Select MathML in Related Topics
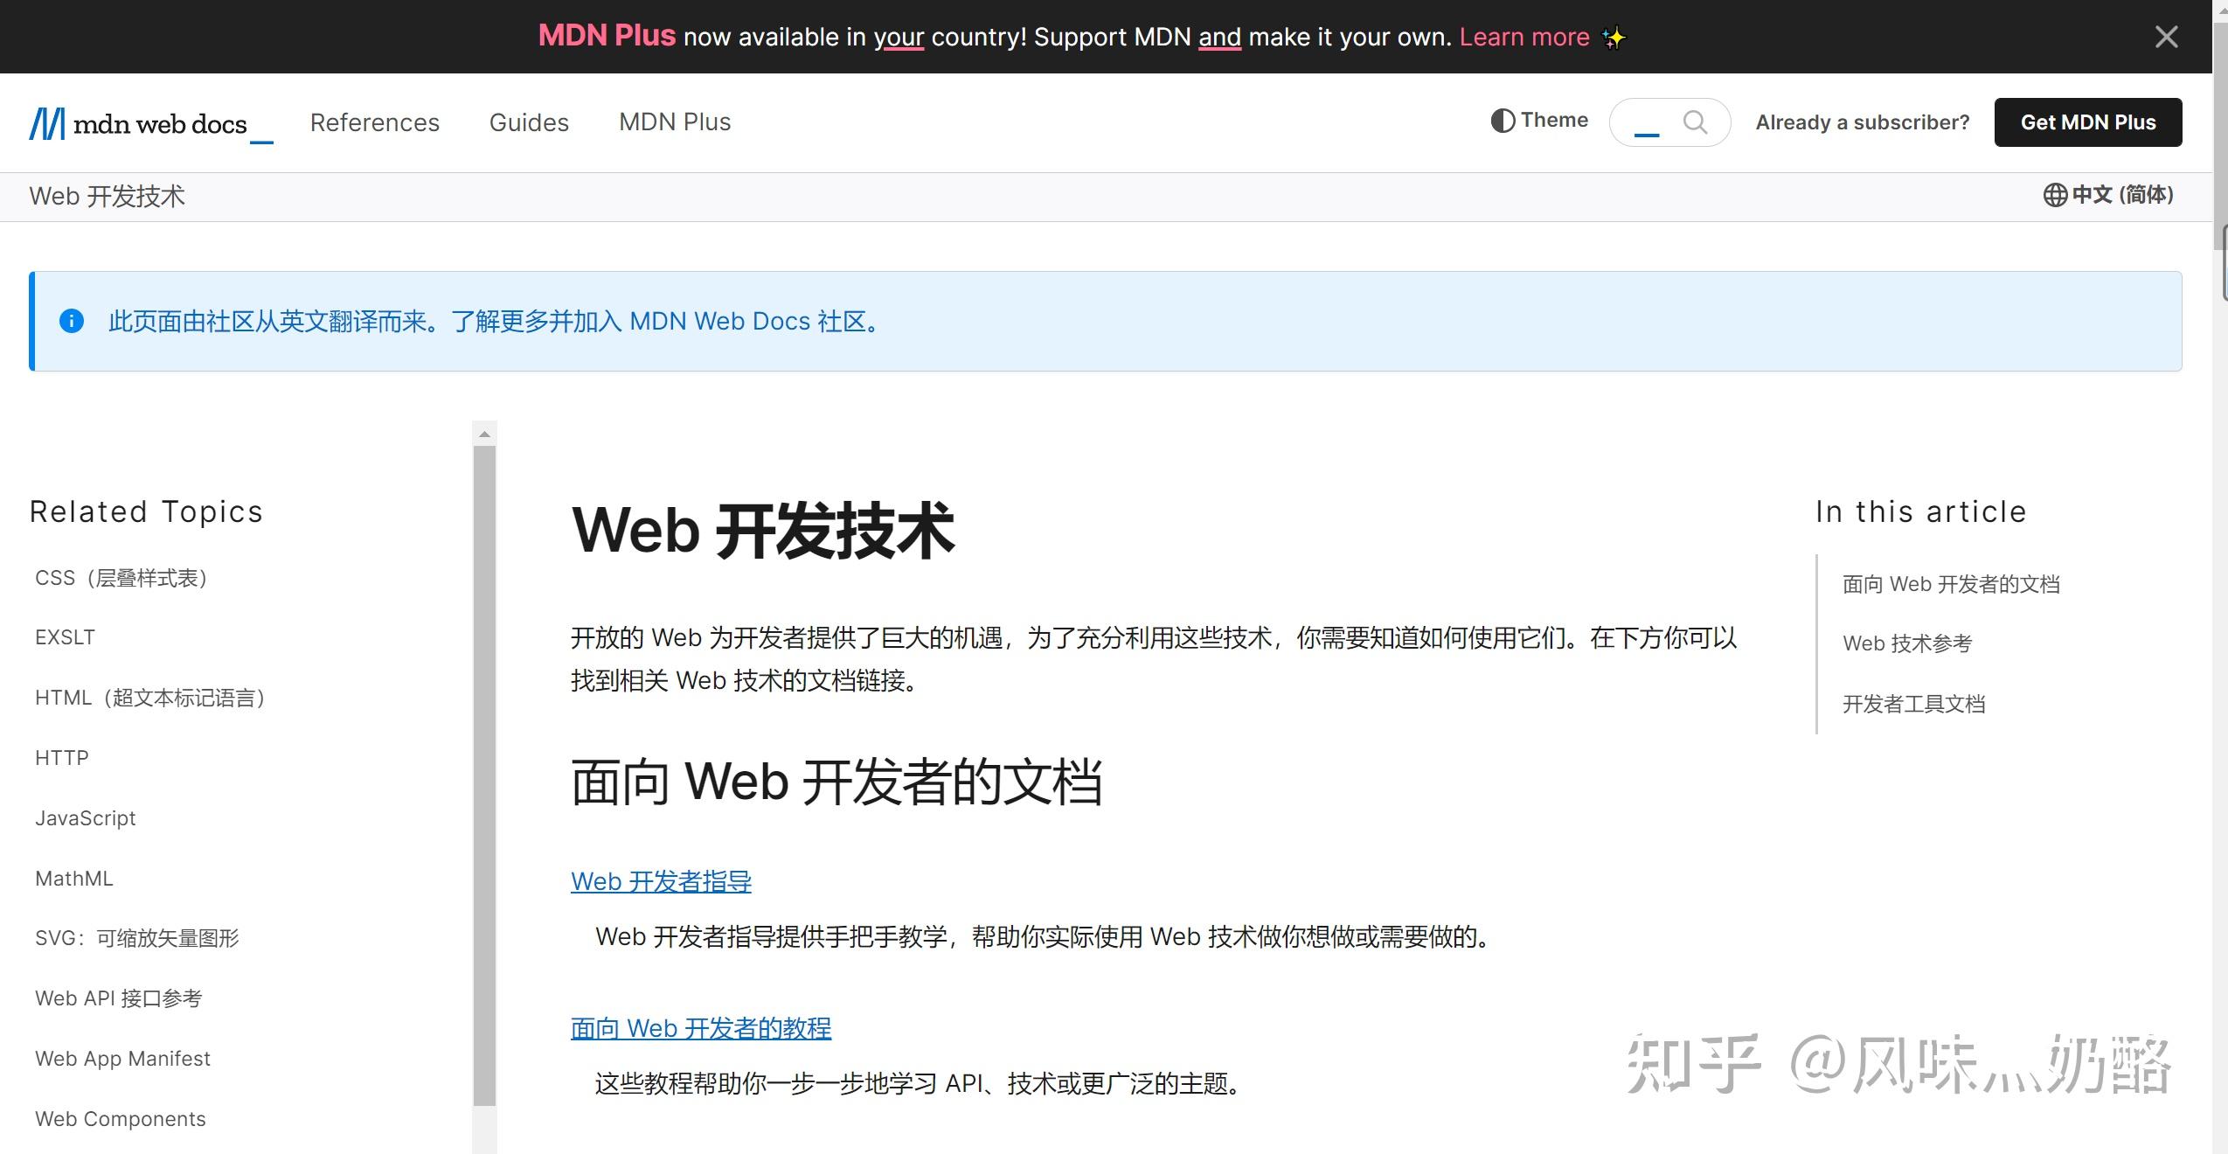 tap(74, 879)
